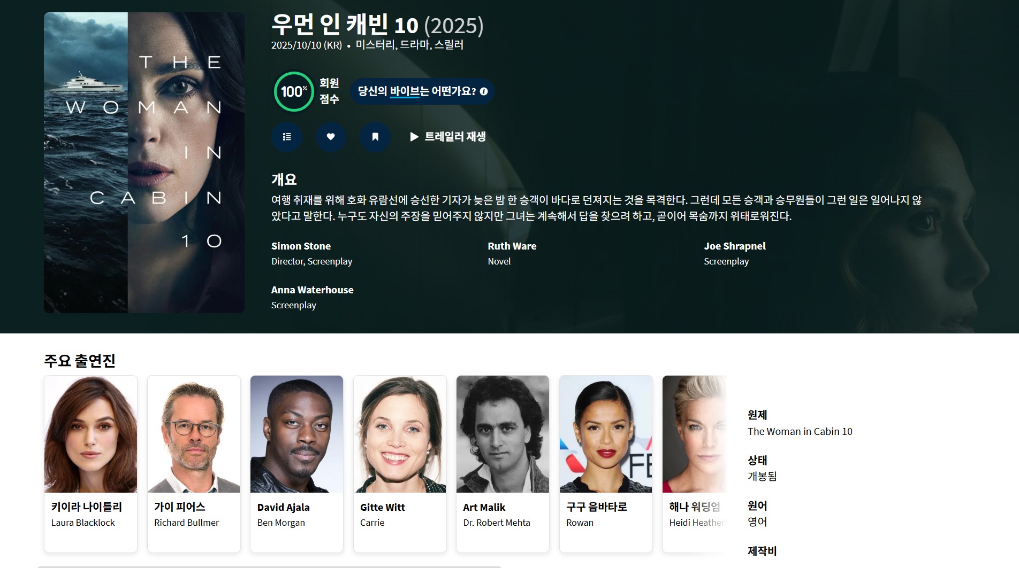Select Joe Shrapnel screenplay credit
The width and height of the screenshot is (1019, 568).
coord(734,246)
